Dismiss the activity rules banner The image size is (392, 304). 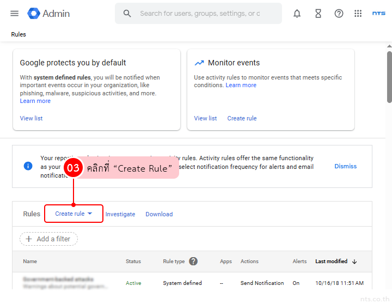click(345, 166)
